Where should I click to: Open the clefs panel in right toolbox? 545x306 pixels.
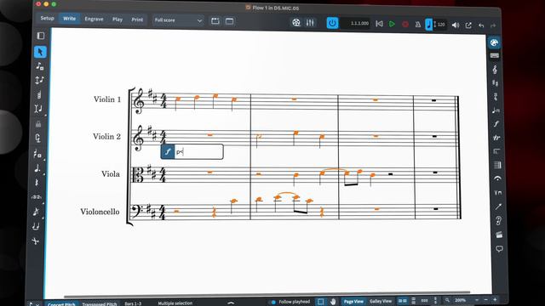tap(495, 70)
